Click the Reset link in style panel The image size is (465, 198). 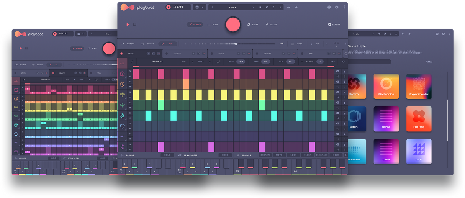point(429,62)
